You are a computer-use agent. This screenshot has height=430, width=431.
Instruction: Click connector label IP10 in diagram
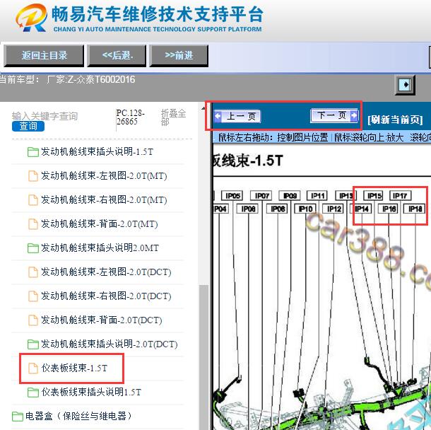tap(305, 209)
